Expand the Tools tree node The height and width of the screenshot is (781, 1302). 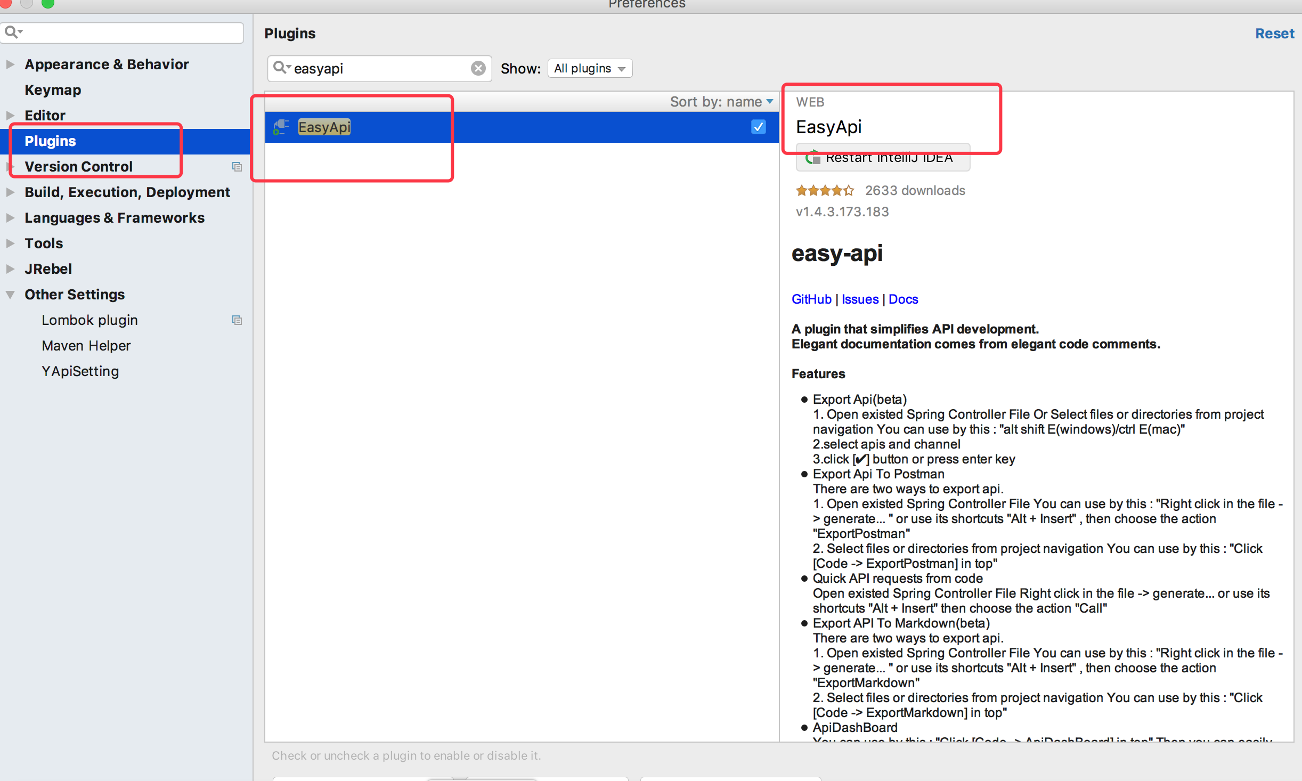click(10, 243)
